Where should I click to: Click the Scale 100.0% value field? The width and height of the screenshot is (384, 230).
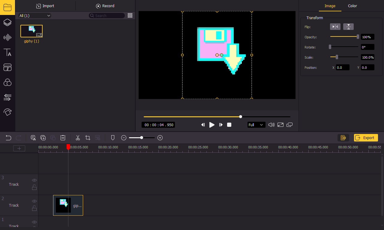click(367, 57)
